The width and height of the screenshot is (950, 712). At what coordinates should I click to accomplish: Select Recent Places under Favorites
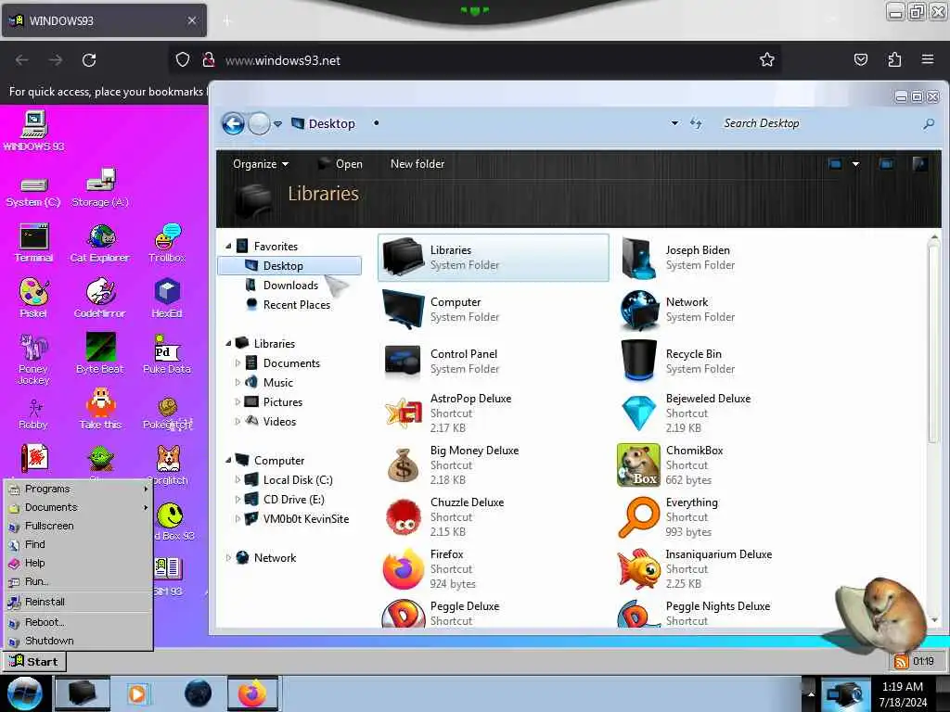(289, 304)
